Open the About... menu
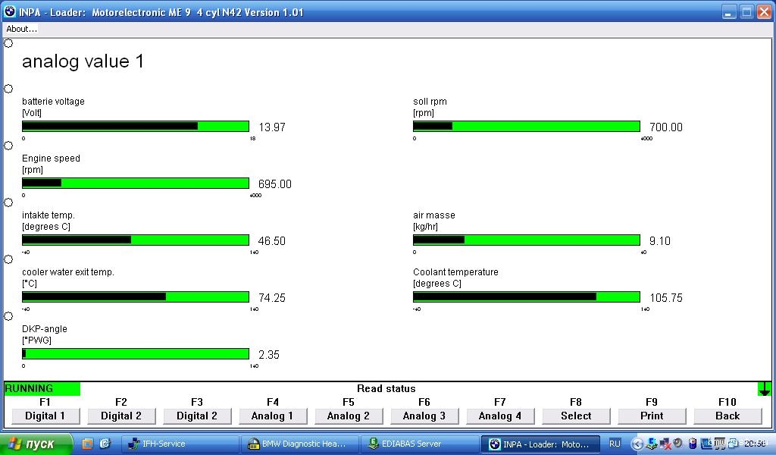The height and width of the screenshot is (455, 776). click(21, 29)
